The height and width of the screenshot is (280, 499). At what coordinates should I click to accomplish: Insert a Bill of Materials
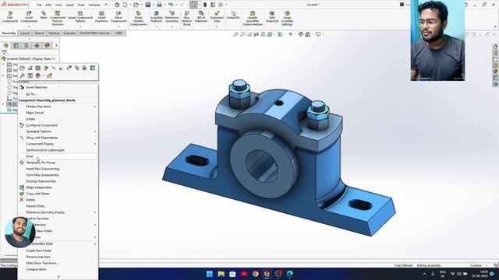(201, 17)
